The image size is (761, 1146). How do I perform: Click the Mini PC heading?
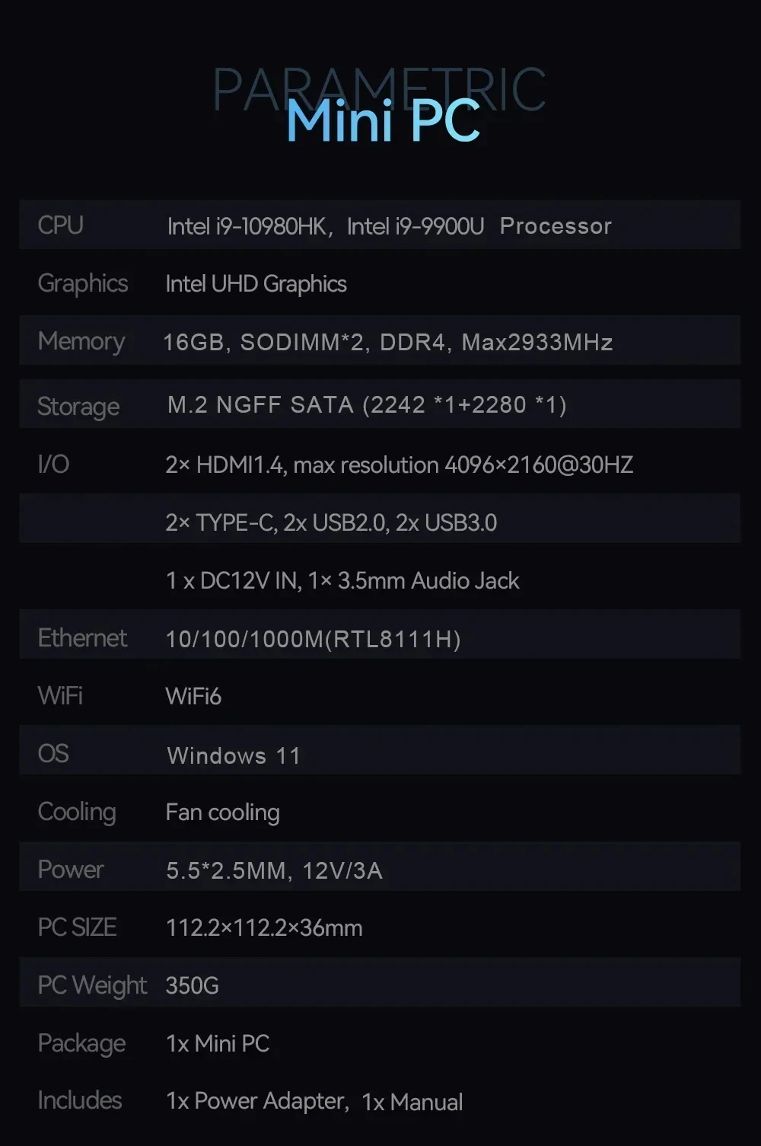(x=383, y=122)
